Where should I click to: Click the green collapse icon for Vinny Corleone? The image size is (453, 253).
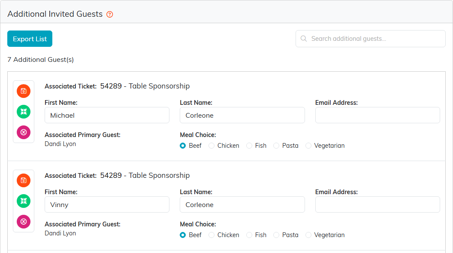point(24,201)
